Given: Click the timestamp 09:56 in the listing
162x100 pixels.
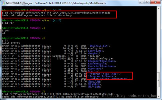Looking at the screenshot, I should [83, 76].
